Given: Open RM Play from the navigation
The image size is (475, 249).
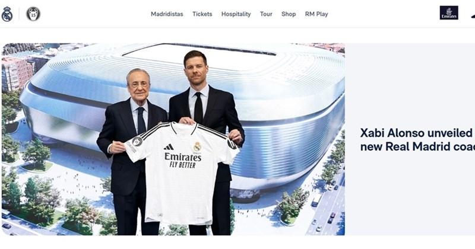Looking at the screenshot, I should point(316,14).
